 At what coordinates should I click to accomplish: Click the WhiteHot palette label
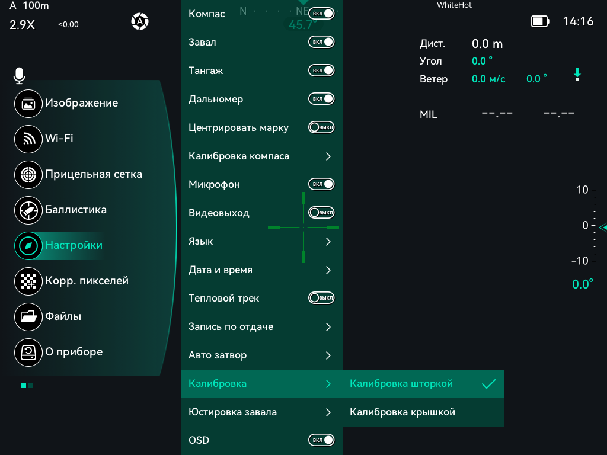[454, 5]
